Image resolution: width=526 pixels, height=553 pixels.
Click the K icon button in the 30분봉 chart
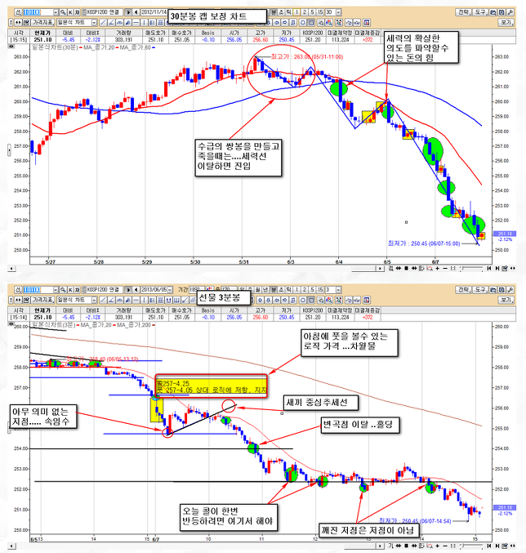[x=70, y=12]
